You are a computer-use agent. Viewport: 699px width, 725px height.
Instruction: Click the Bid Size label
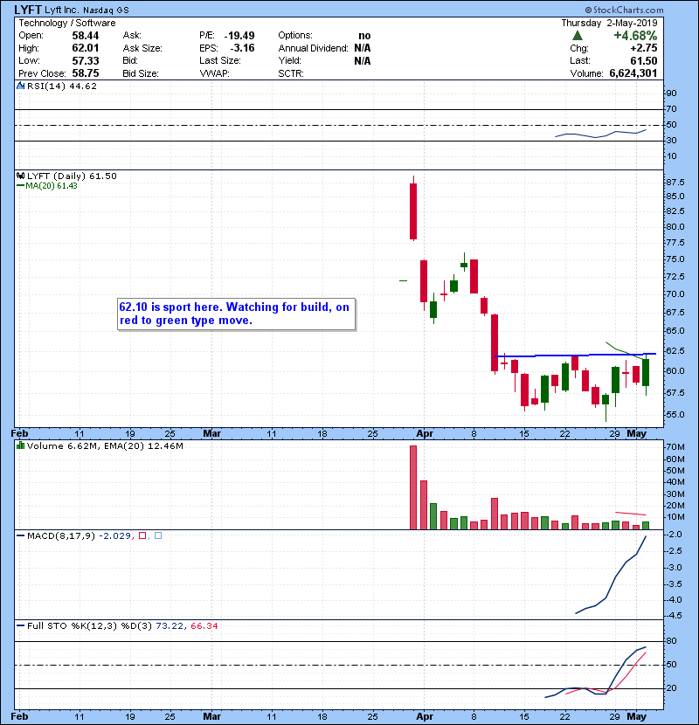pyautogui.click(x=141, y=73)
